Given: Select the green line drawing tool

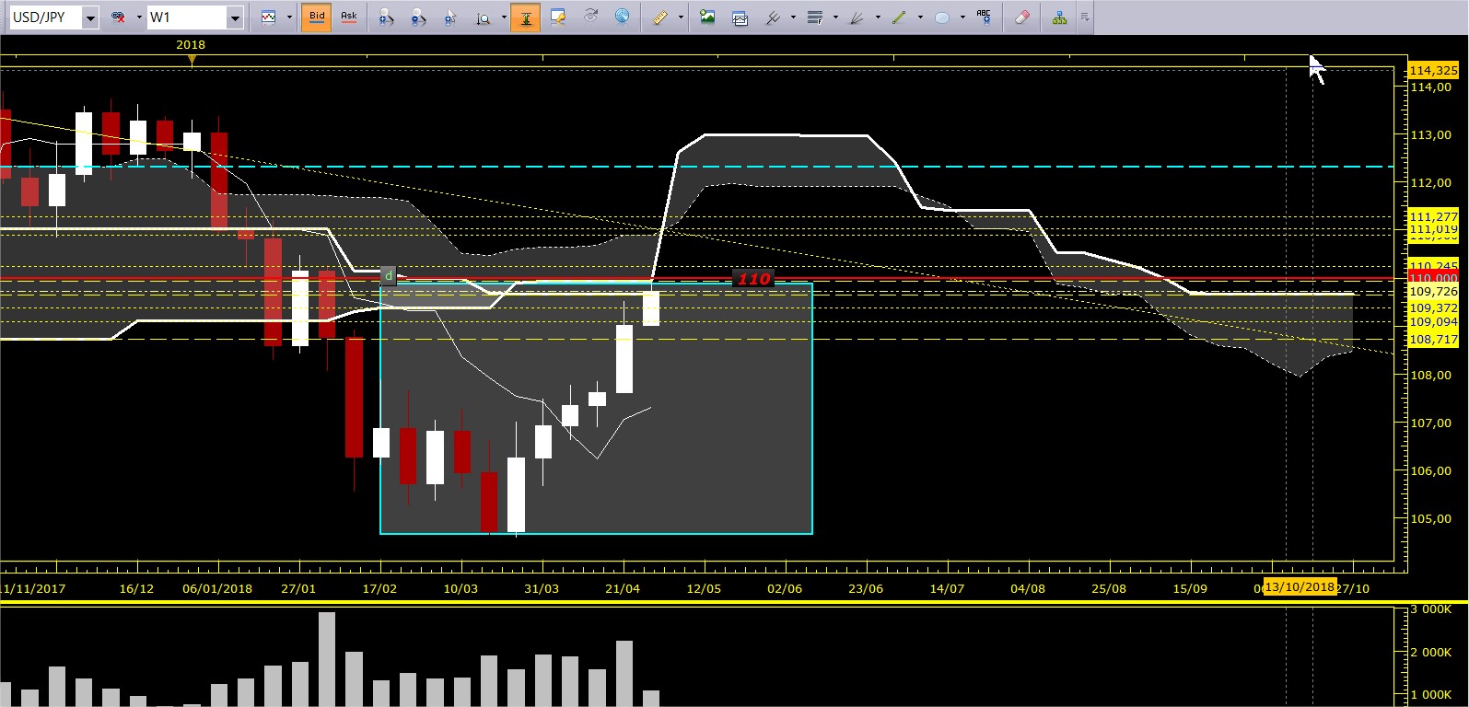Looking at the screenshot, I should click(899, 17).
